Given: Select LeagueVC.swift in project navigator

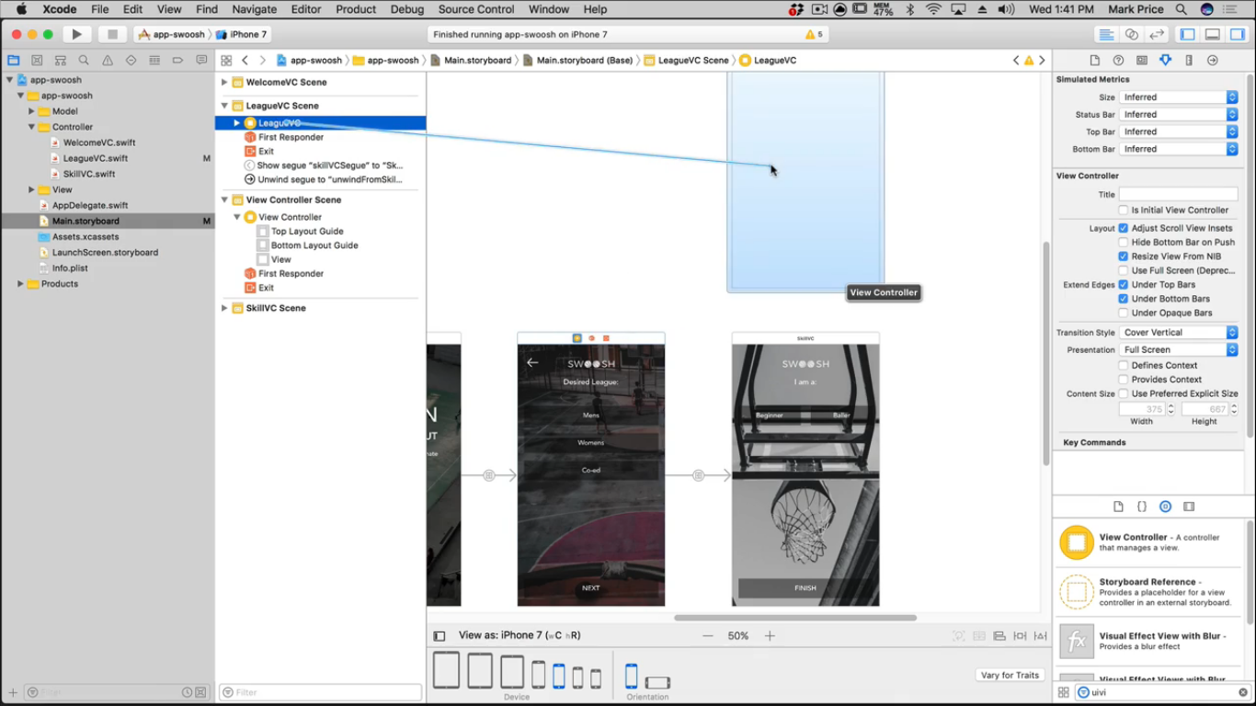Looking at the screenshot, I should [x=96, y=158].
